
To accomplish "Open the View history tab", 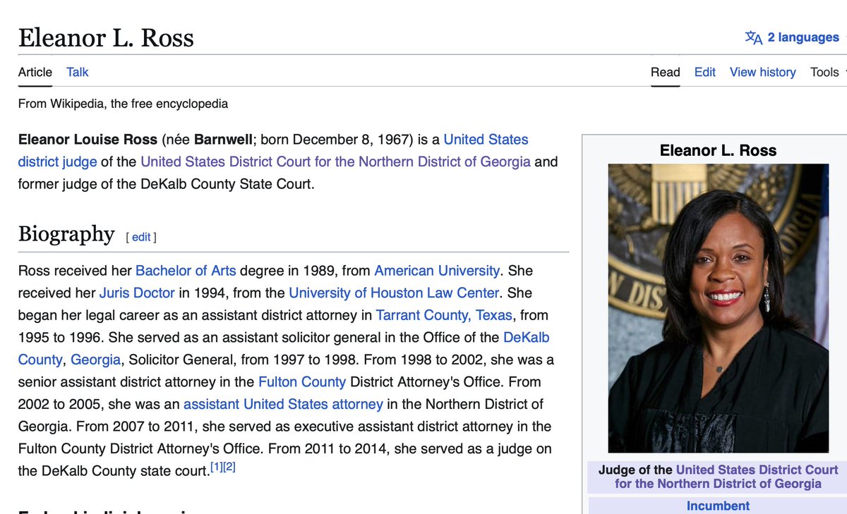I will tap(763, 72).
